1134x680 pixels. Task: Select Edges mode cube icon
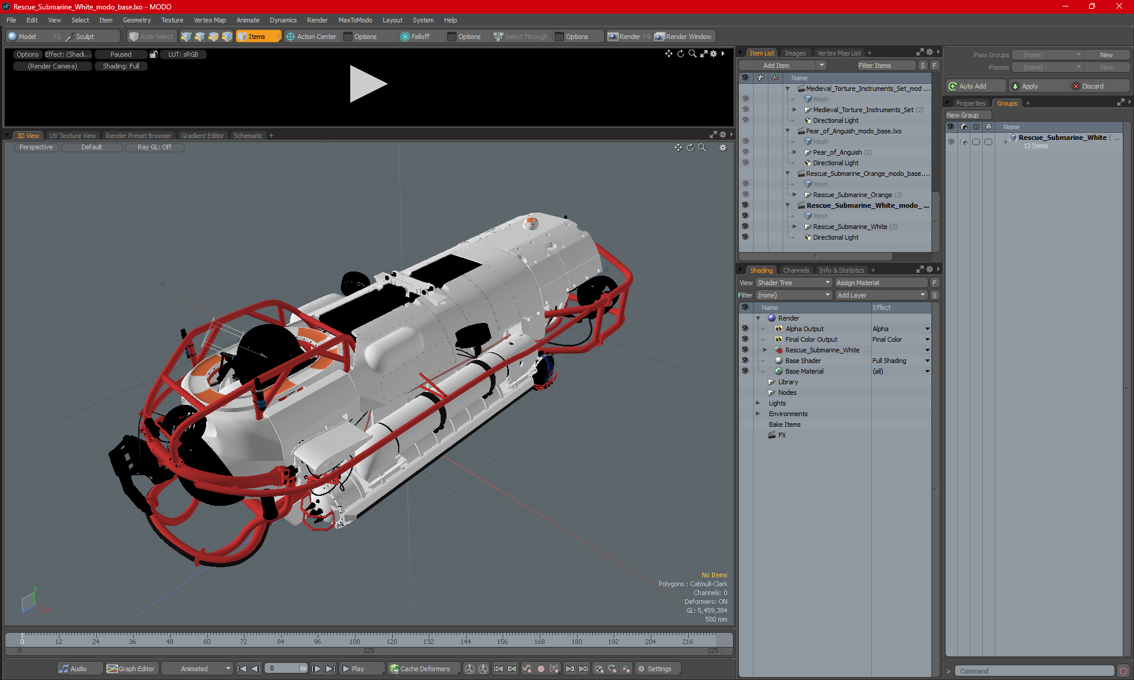tap(200, 37)
